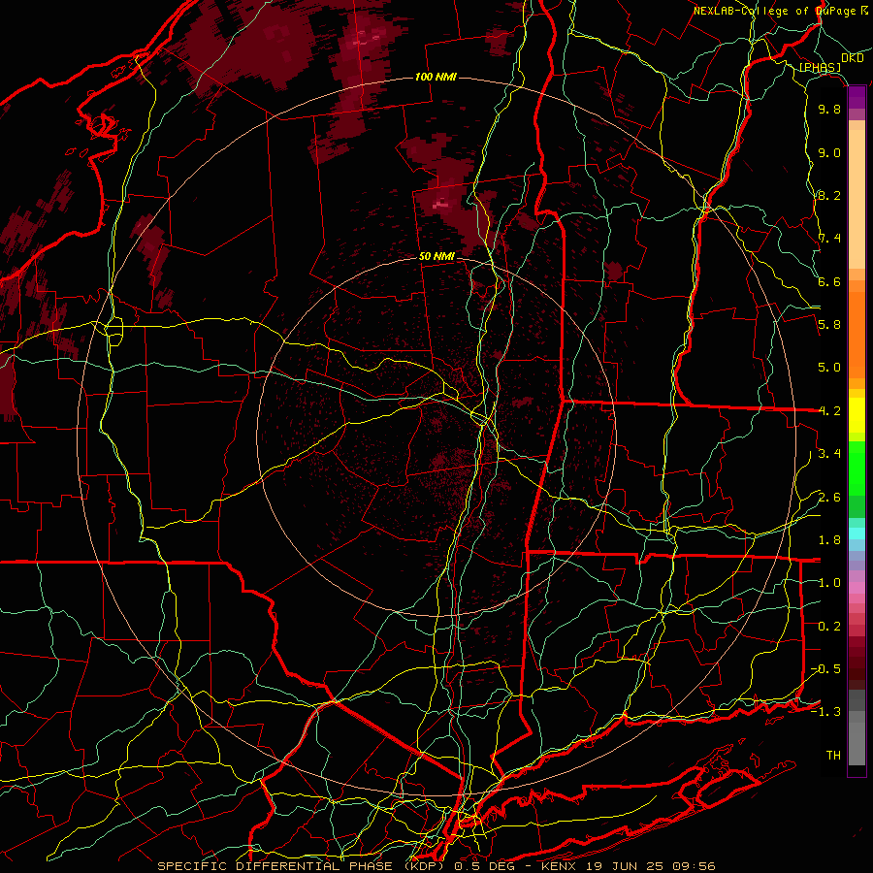Click the [PHAS] legend unit label
Viewport: 873px width, 873px height.
click(x=820, y=68)
